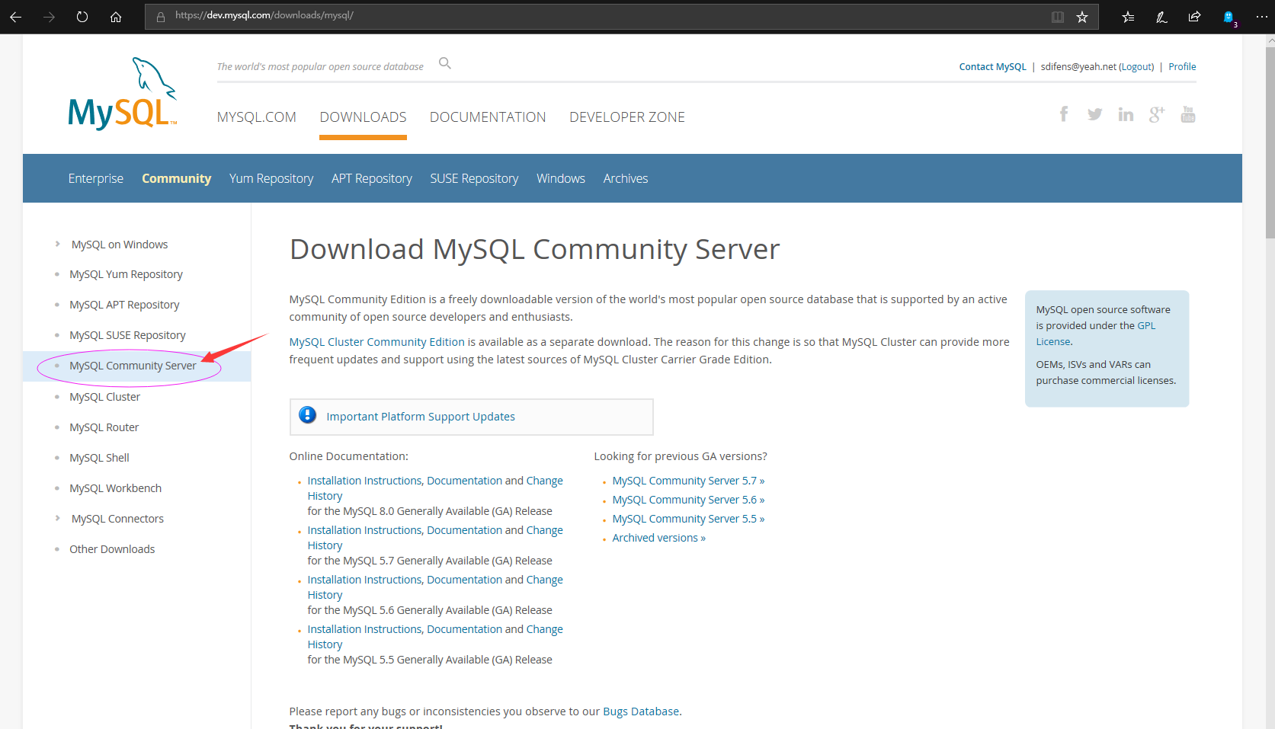Open MySQL Cluster Community Edition link

(x=377, y=342)
